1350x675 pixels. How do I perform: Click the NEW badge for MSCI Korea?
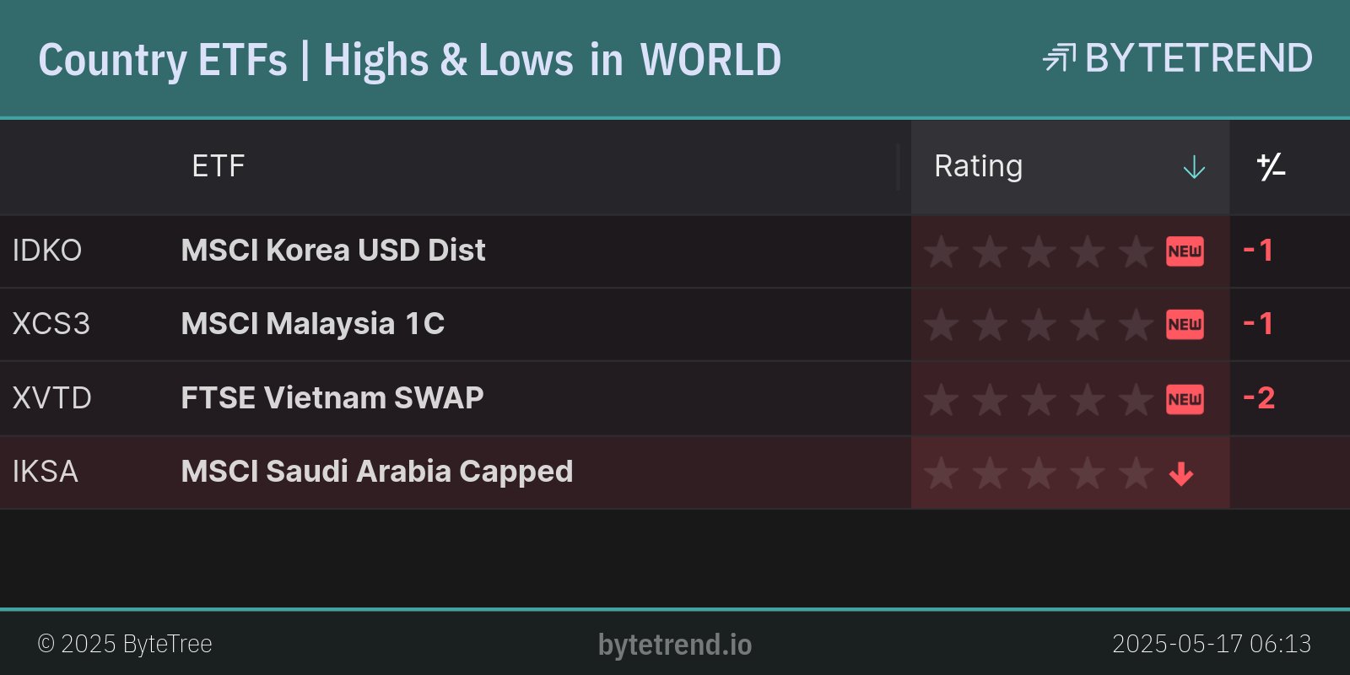[x=1185, y=251]
